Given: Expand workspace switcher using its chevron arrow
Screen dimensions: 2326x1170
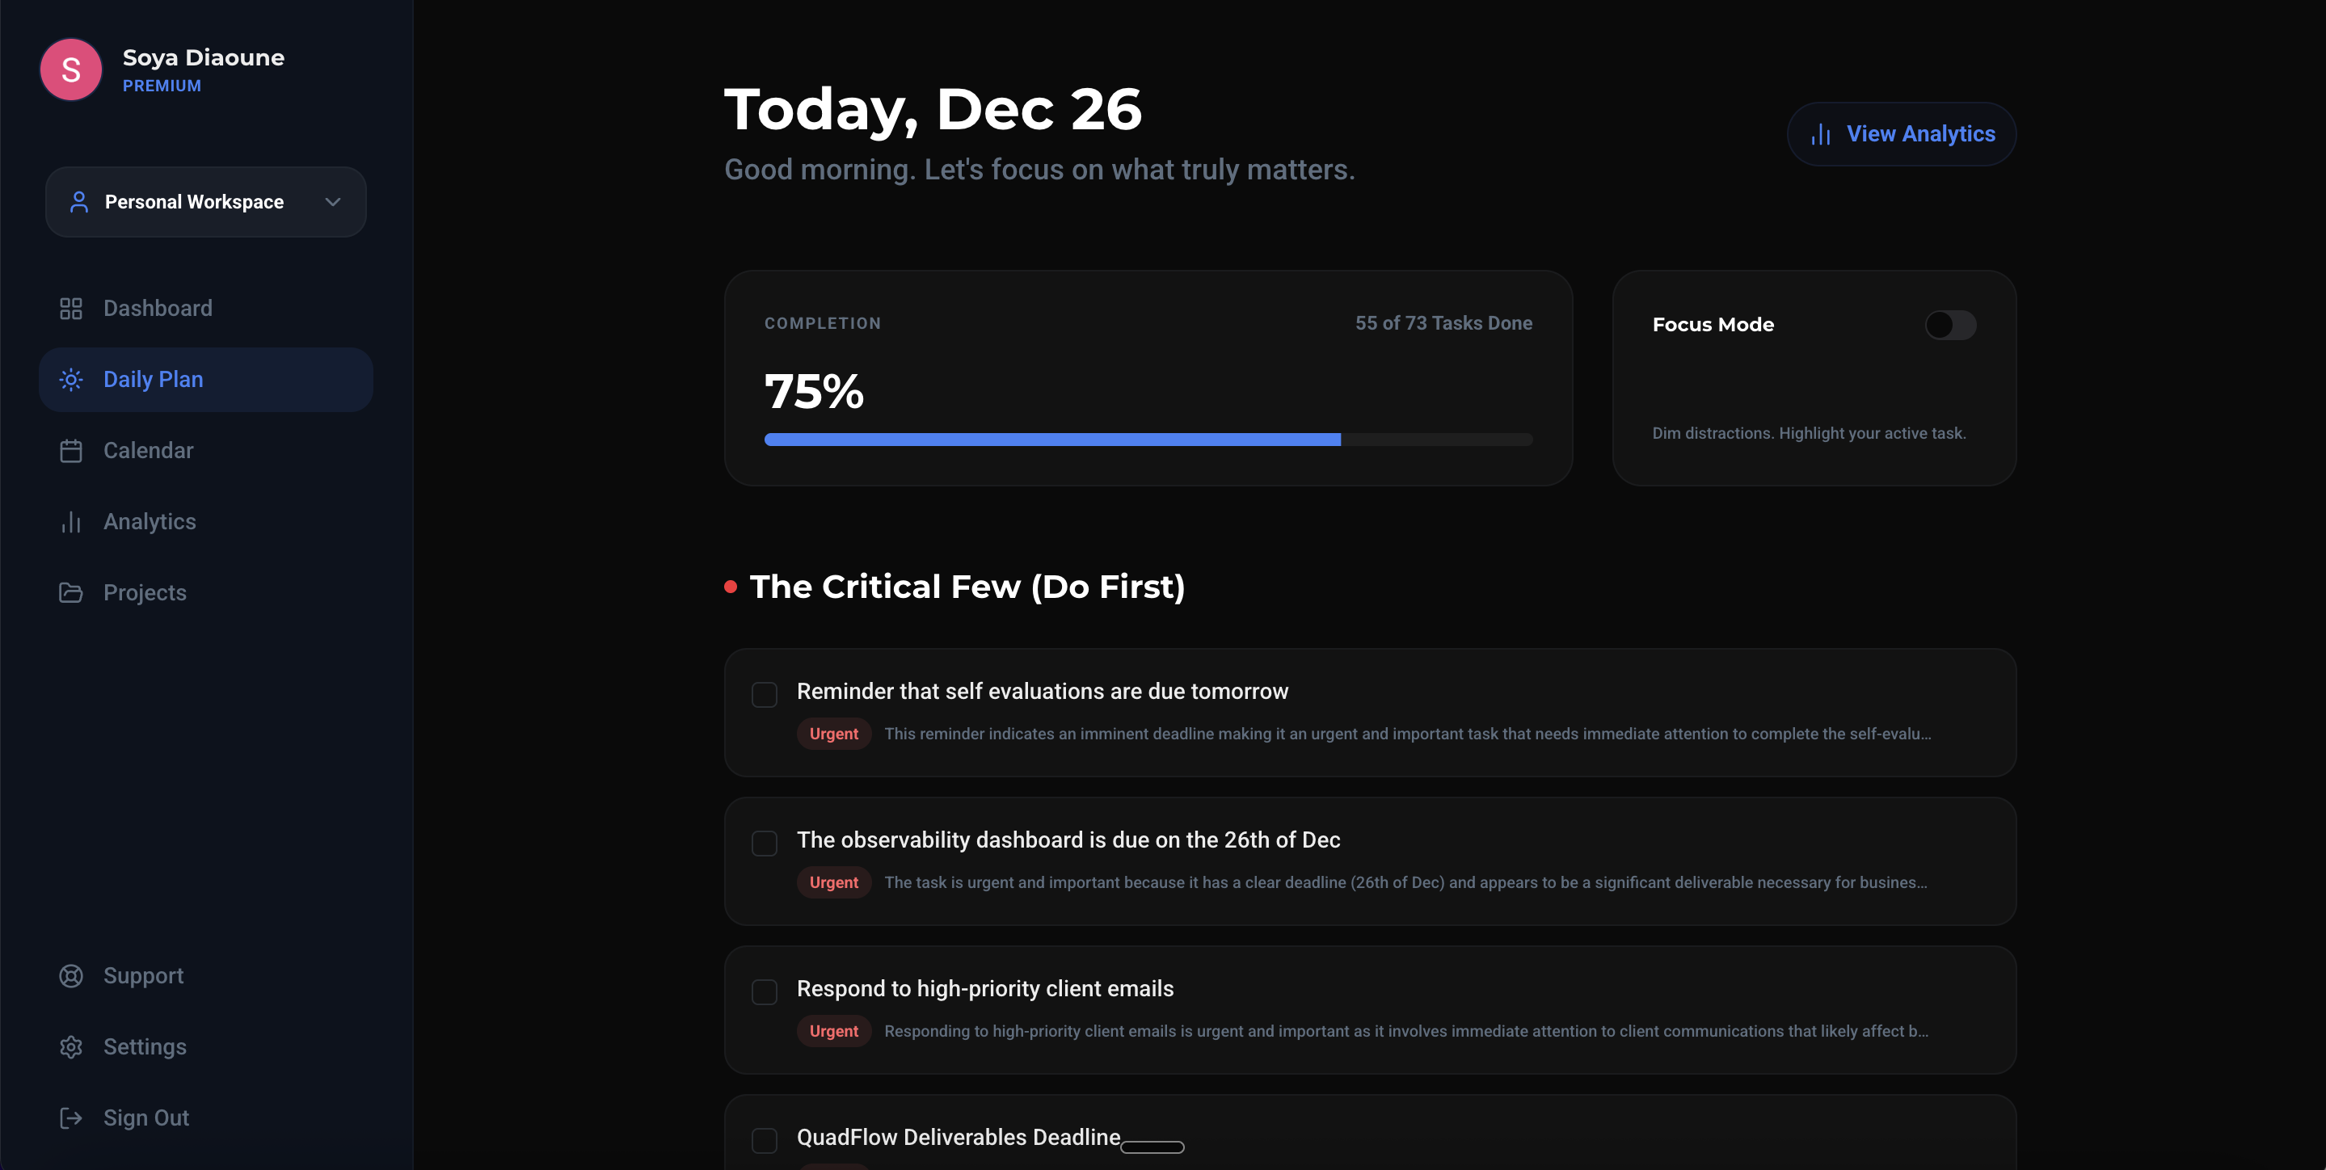Looking at the screenshot, I should pos(332,202).
